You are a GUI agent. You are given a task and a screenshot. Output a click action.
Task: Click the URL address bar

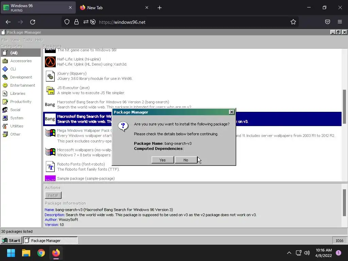click(x=180, y=22)
